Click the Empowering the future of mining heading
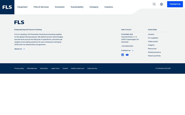 (28, 30)
